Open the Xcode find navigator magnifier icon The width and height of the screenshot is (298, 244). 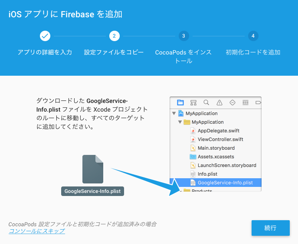(x=206, y=103)
